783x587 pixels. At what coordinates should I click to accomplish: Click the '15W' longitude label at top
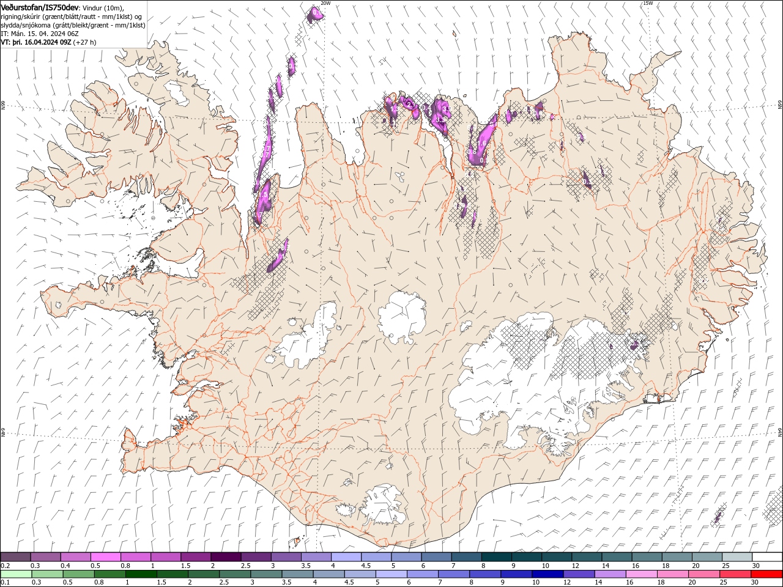tap(648, 3)
